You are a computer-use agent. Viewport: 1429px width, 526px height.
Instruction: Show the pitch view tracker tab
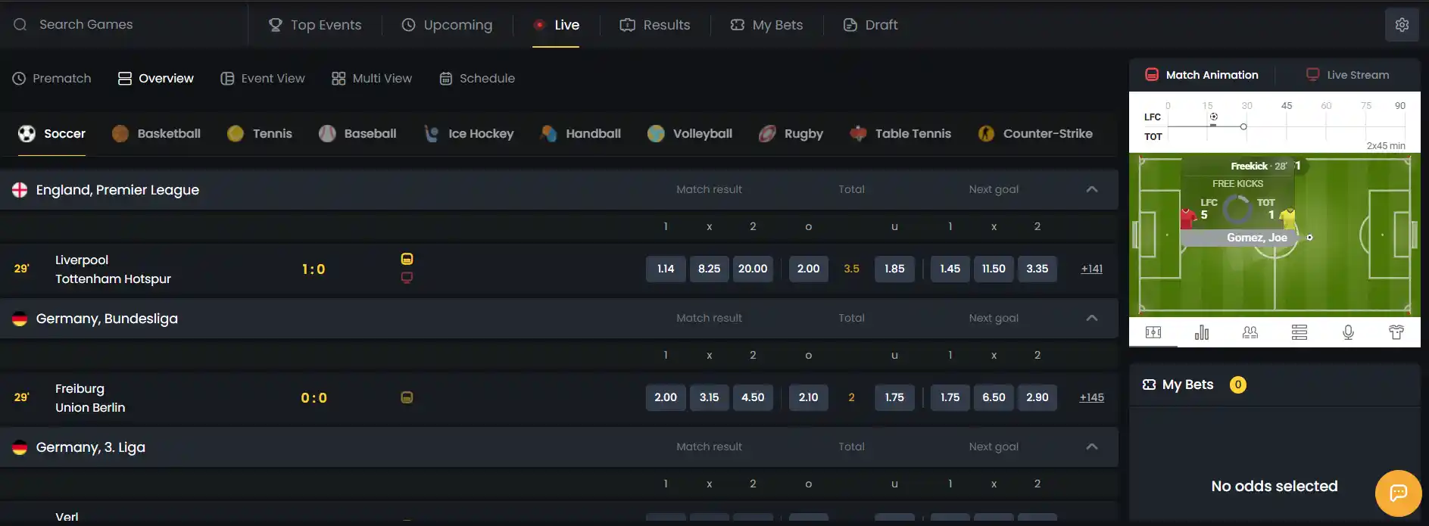click(1153, 332)
